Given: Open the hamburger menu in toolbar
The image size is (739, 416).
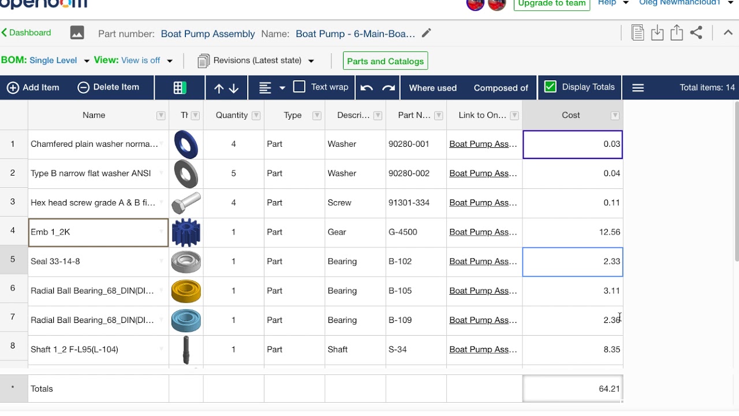Looking at the screenshot, I should point(638,88).
